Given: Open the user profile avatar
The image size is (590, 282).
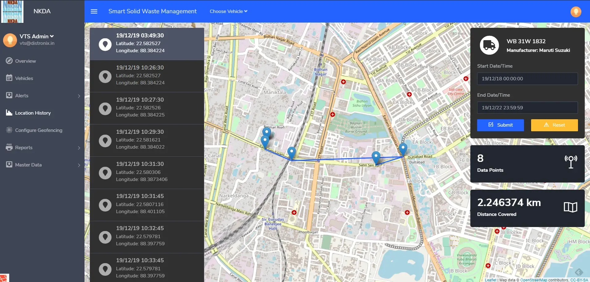Looking at the screenshot, I should (x=576, y=11).
